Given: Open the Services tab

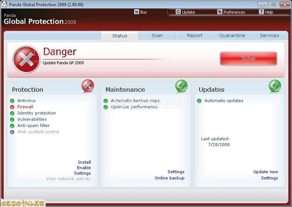Looking at the screenshot, I should (x=270, y=35).
